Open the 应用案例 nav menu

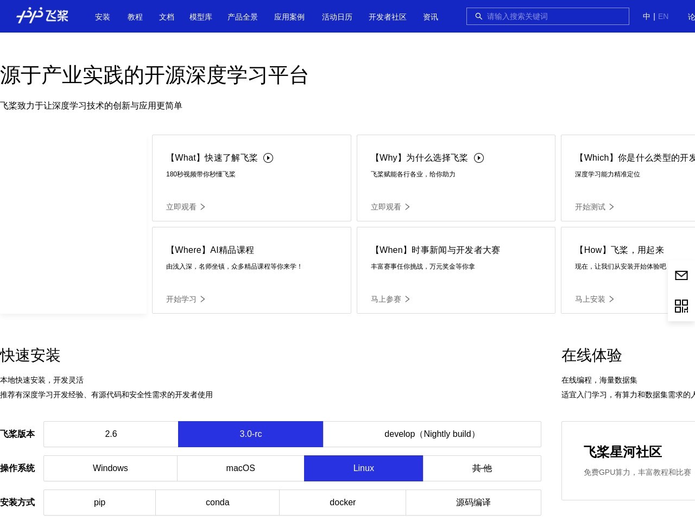[x=289, y=17]
